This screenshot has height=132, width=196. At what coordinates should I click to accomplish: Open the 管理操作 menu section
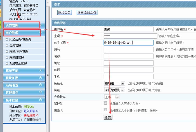tap(22, 92)
